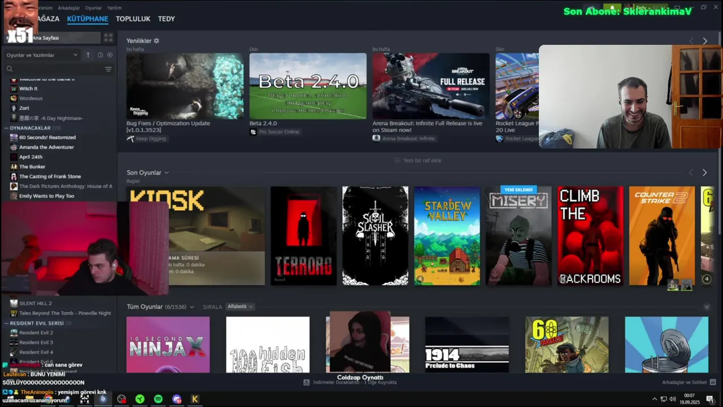Select the Misery game cover

pos(519,236)
